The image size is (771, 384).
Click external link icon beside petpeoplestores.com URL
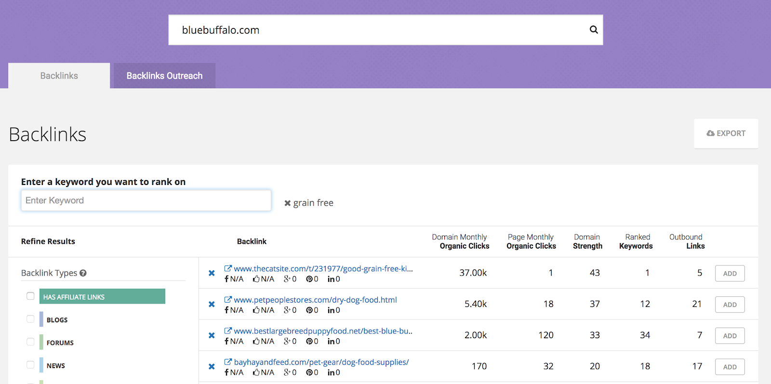click(228, 300)
